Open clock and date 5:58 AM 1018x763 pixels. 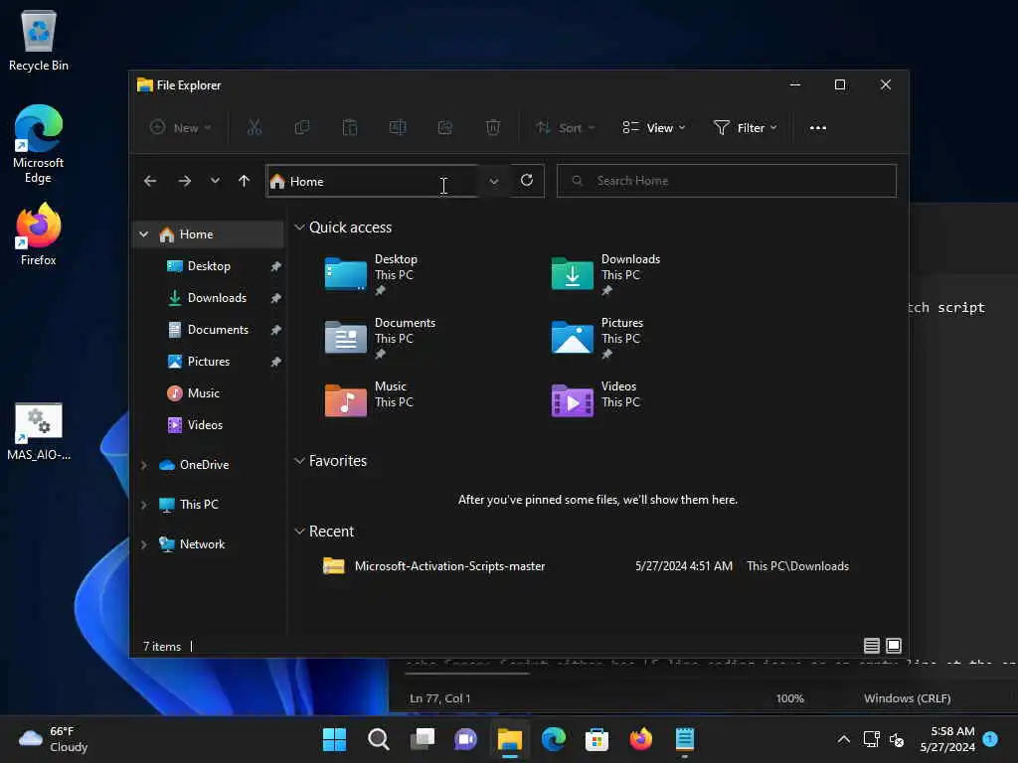tap(947, 739)
